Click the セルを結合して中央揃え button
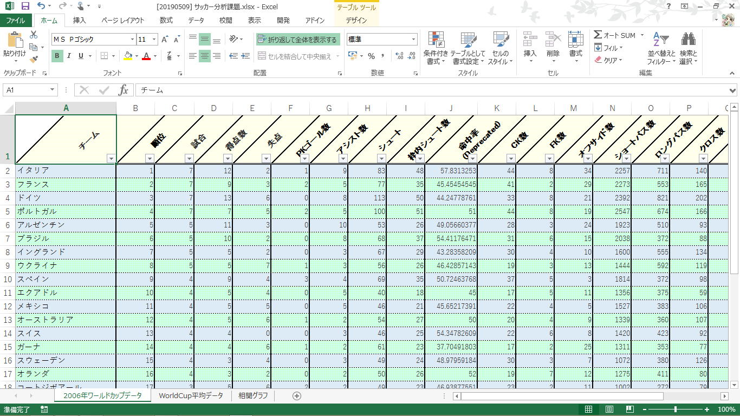Image resolution: width=740 pixels, height=416 pixels. tap(295, 56)
